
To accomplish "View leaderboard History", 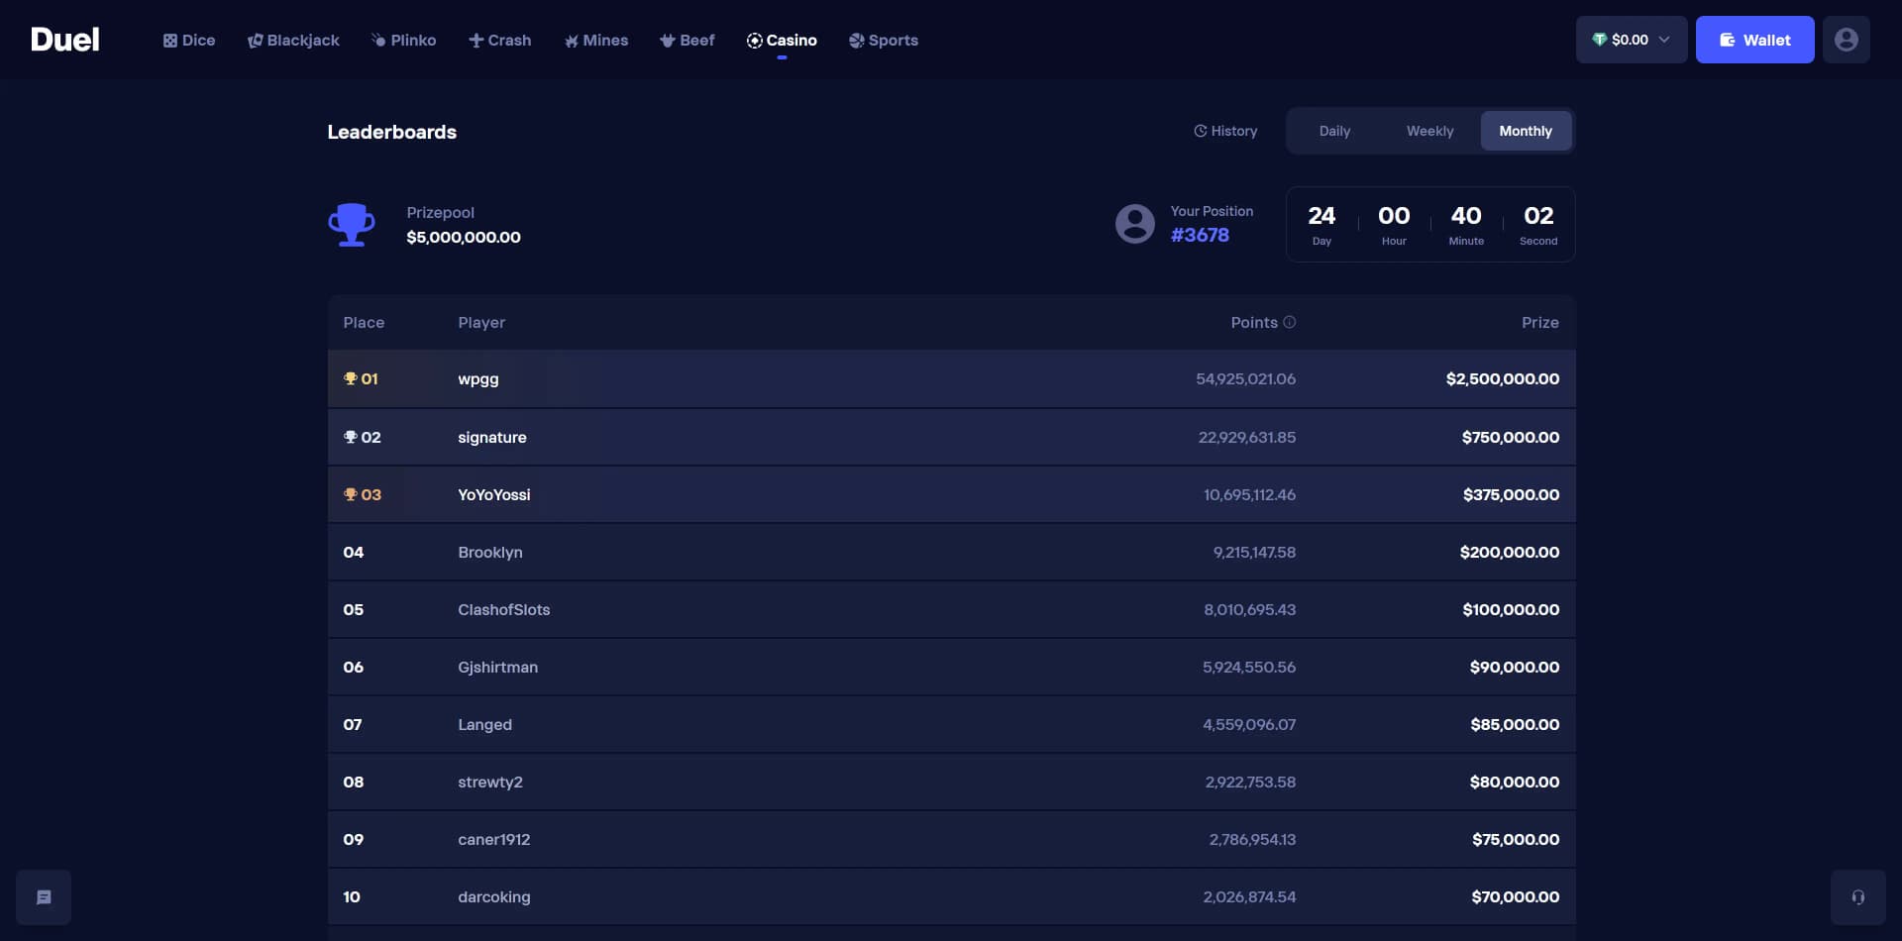I will tap(1225, 130).
